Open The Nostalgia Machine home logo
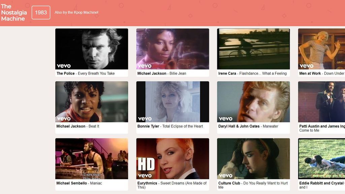Screen dimensions: 345x194 pyautogui.click(x=14, y=12)
